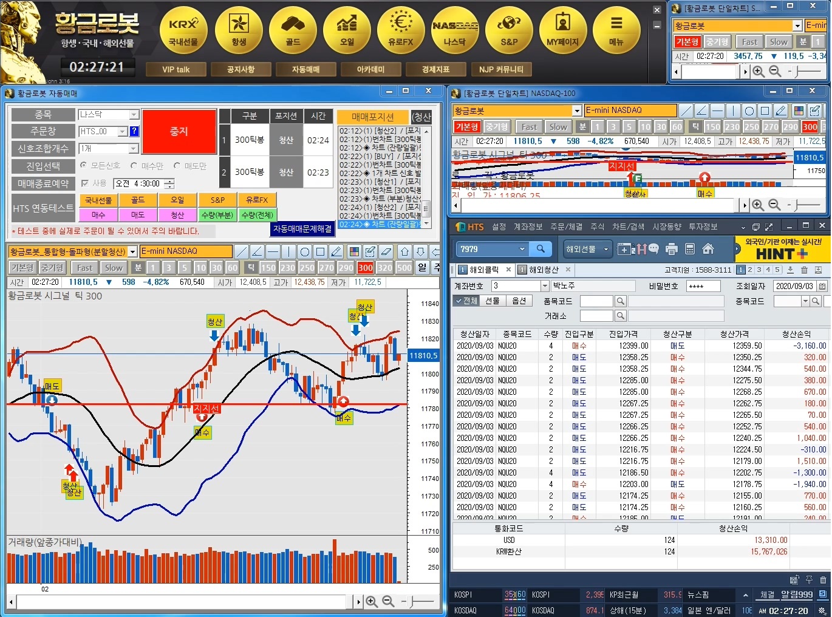Screen dimensions: 832x617
Task: Open the 계좌정보 menu in HTS
Action: [x=528, y=227]
